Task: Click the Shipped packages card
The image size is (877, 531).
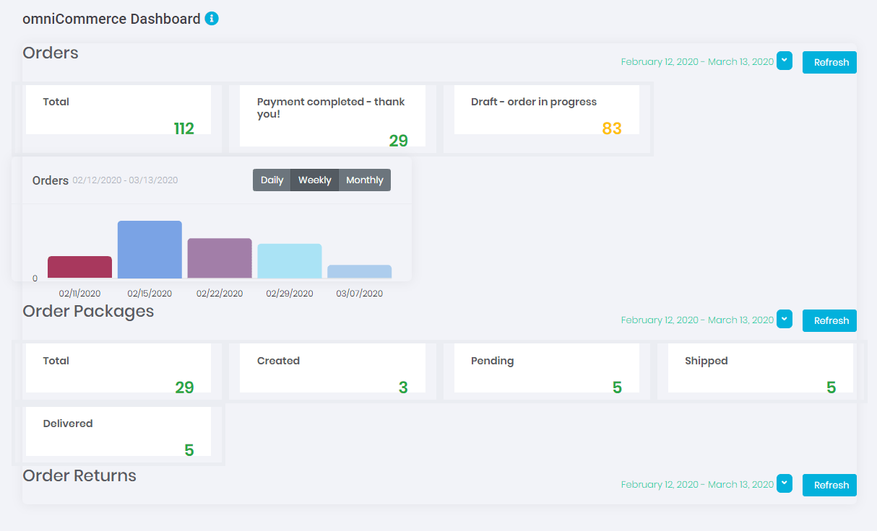Action: click(x=761, y=368)
